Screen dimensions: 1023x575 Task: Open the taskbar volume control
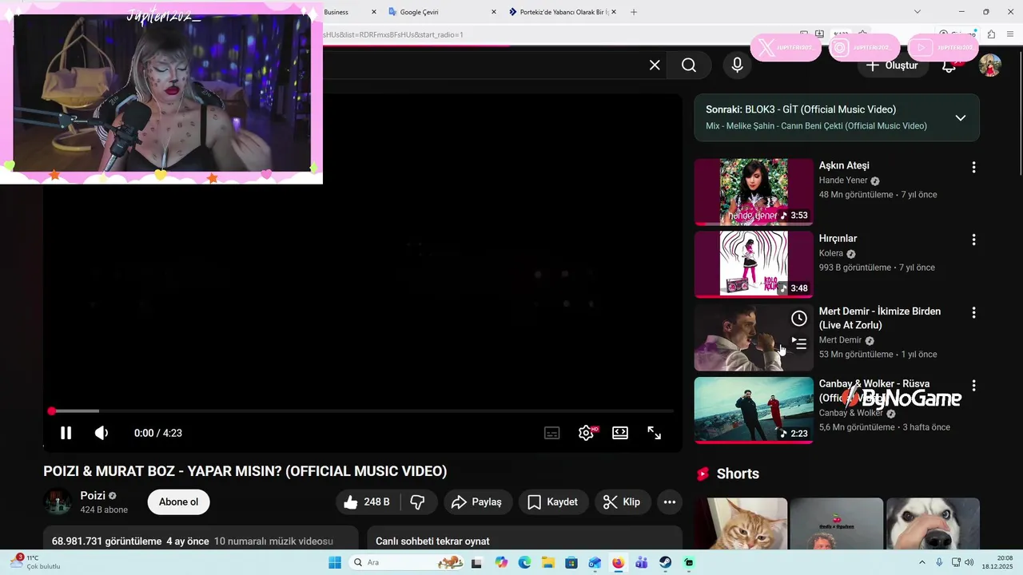[x=970, y=562]
